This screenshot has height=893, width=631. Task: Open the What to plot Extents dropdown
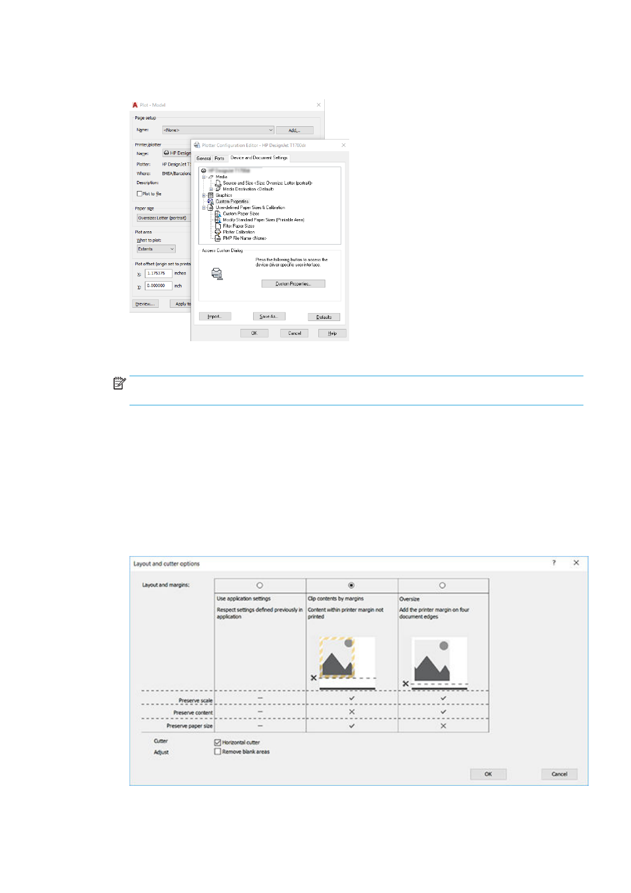(156, 249)
